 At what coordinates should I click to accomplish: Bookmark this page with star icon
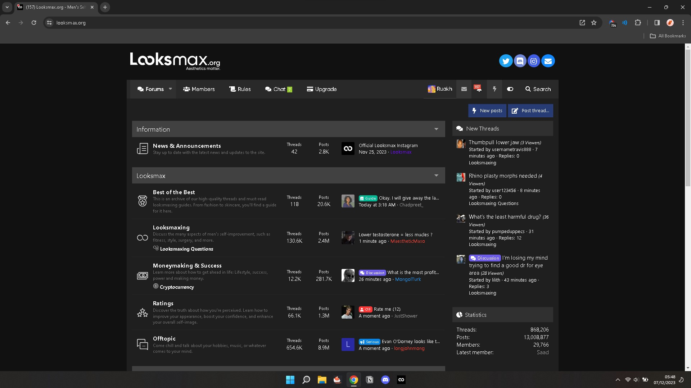(x=594, y=23)
